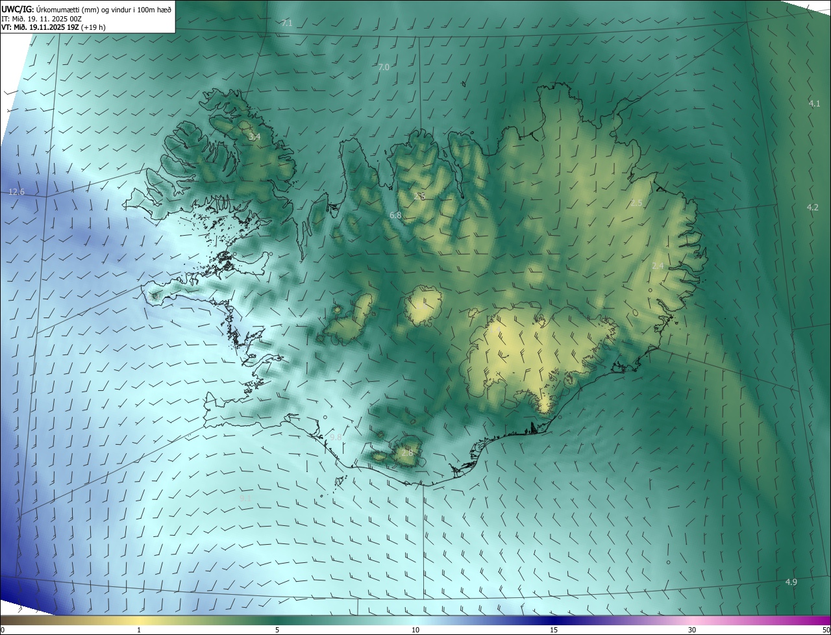This screenshot has height=635, width=831.
Task: Pick the dark blue color at scale value 15
Action: tap(554, 621)
